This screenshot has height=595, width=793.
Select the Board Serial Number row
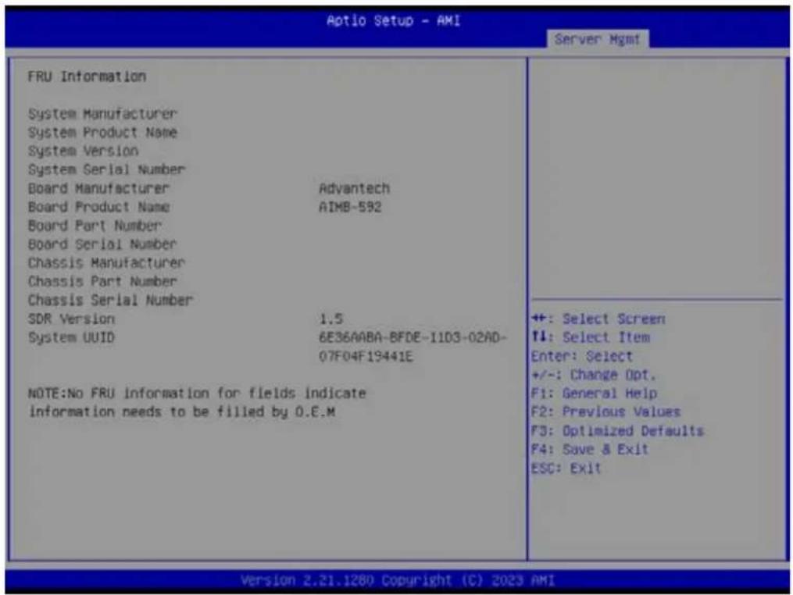click(102, 244)
